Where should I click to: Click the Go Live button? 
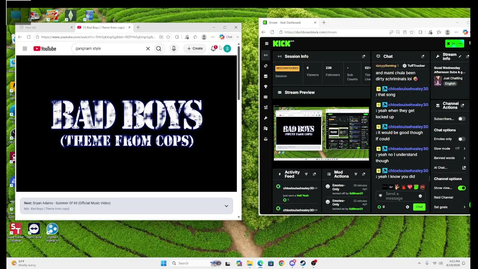pyautogui.click(x=454, y=44)
